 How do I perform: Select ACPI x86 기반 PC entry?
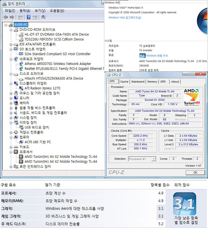(38, 142)
